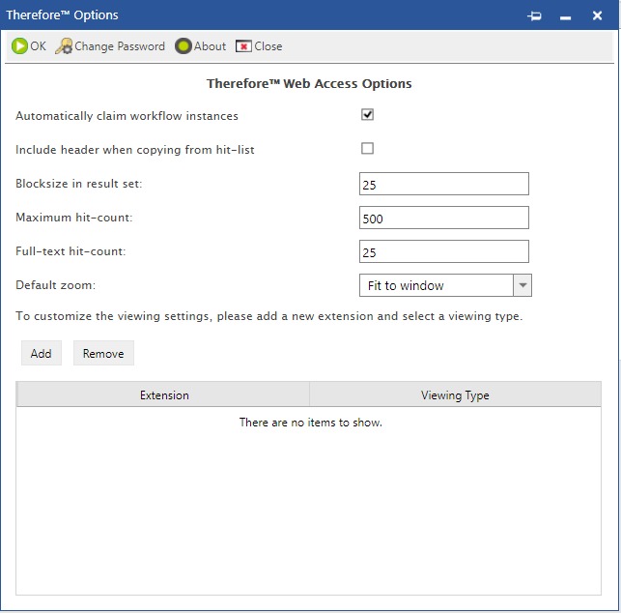Screen dimensions: 621x613
Task: Pin the Therefore Options window
Action: point(534,15)
